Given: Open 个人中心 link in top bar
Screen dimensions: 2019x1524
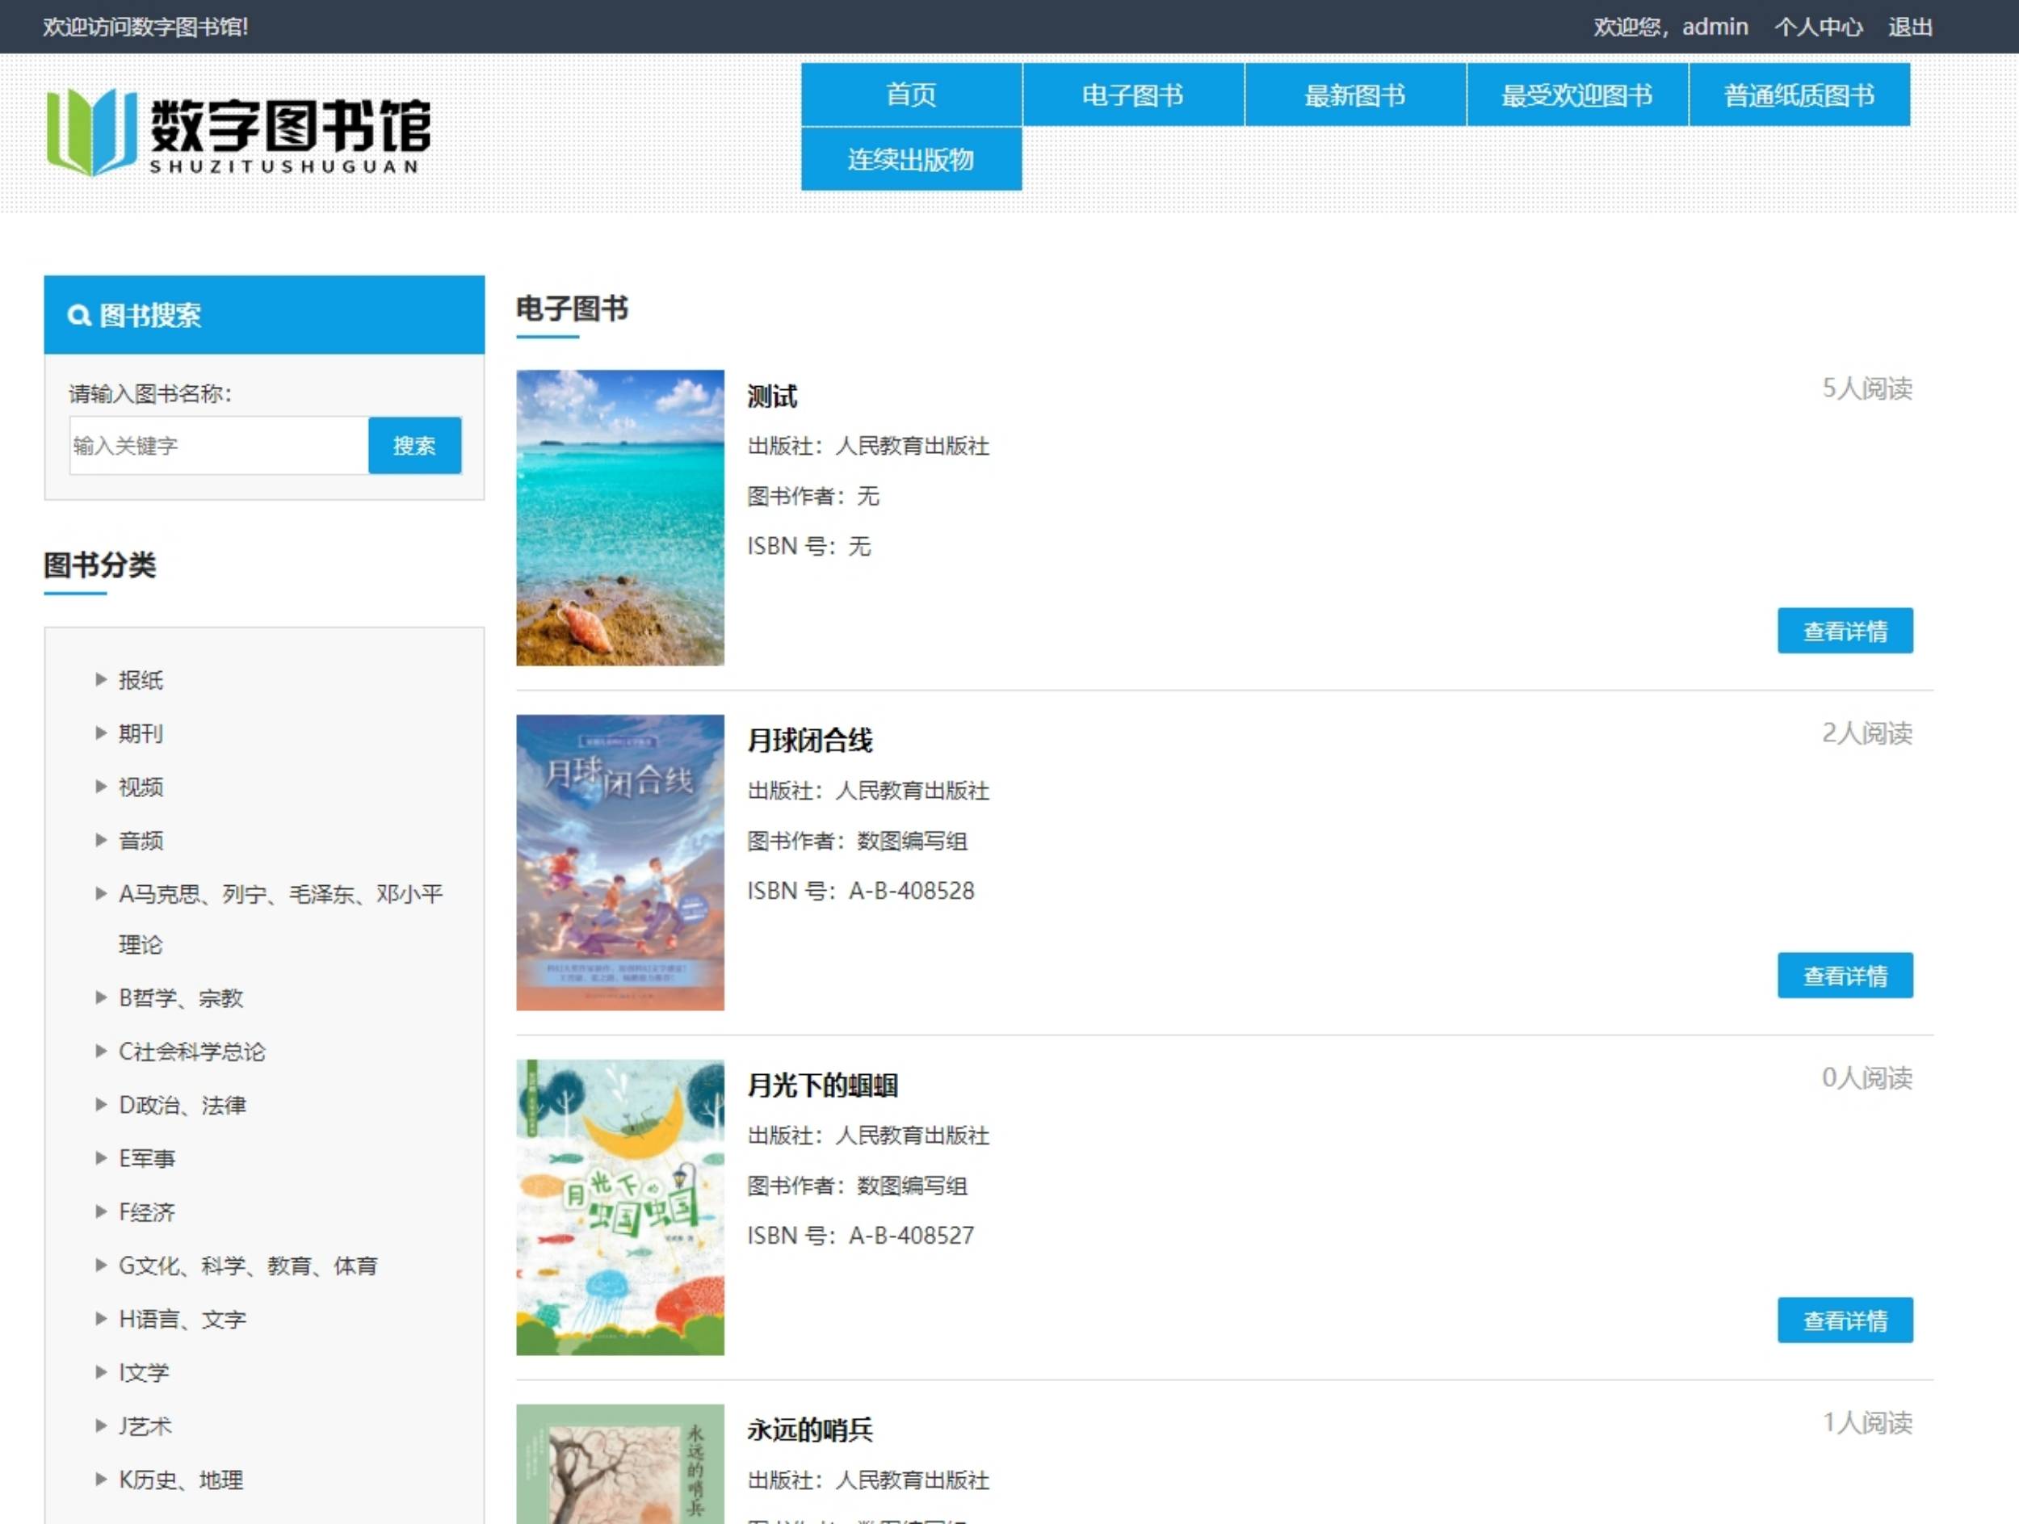Looking at the screenshot, I should coord(1817,27).
